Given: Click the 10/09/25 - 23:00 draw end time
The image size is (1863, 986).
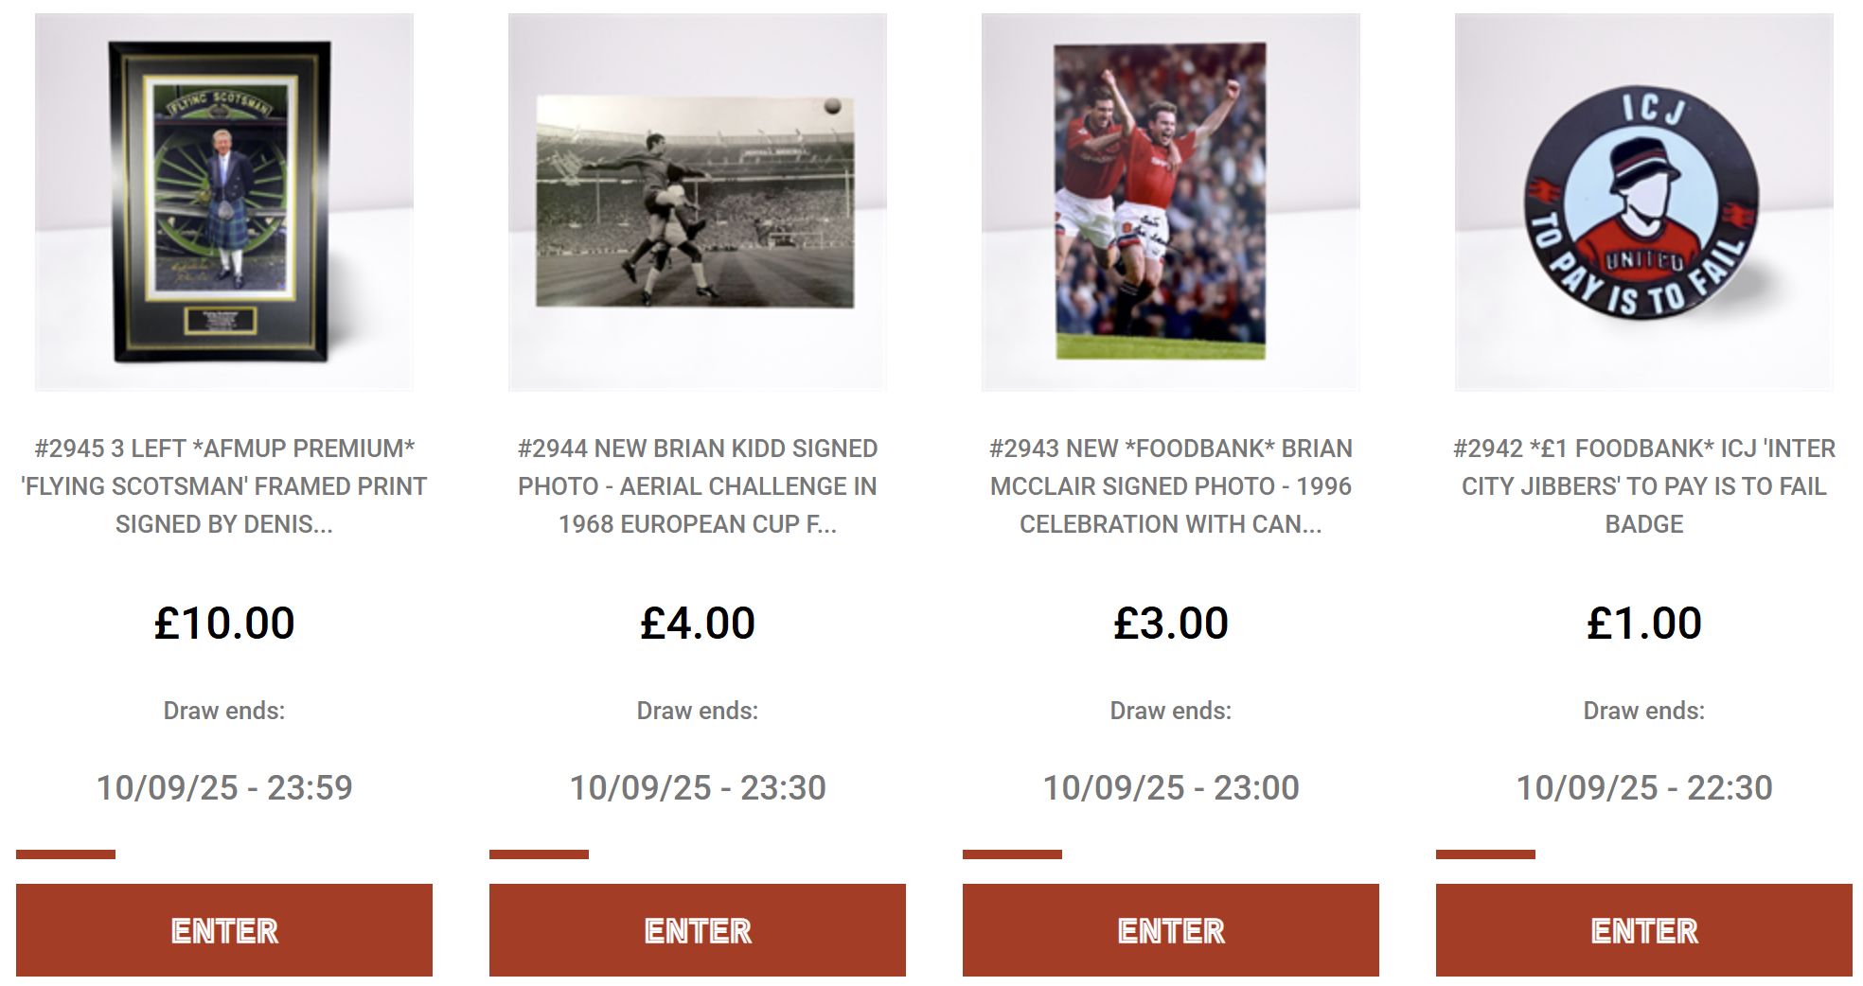Looking at the screenshot, I should click(x=1171, y=787).
